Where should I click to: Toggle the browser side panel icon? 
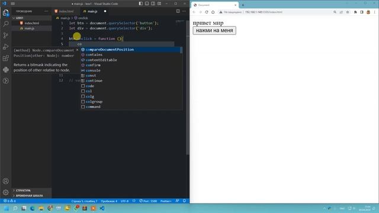(362, 12)
